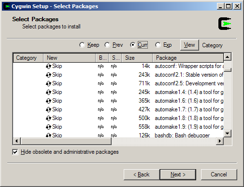Cycle the Skip icon for automake1.8
Viewport: 244px width, 187px height.
[48, 118]
